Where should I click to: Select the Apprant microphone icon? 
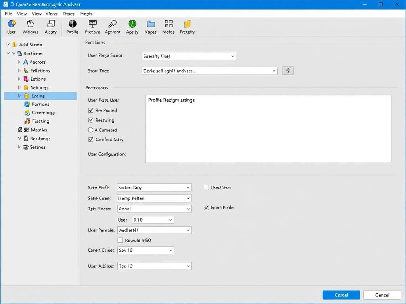[x=113, y=25]
